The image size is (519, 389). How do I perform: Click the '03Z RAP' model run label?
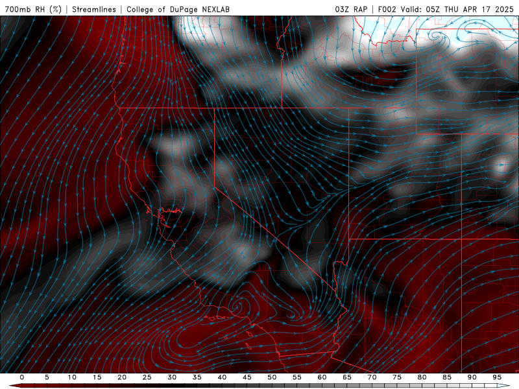pos(351,9)
